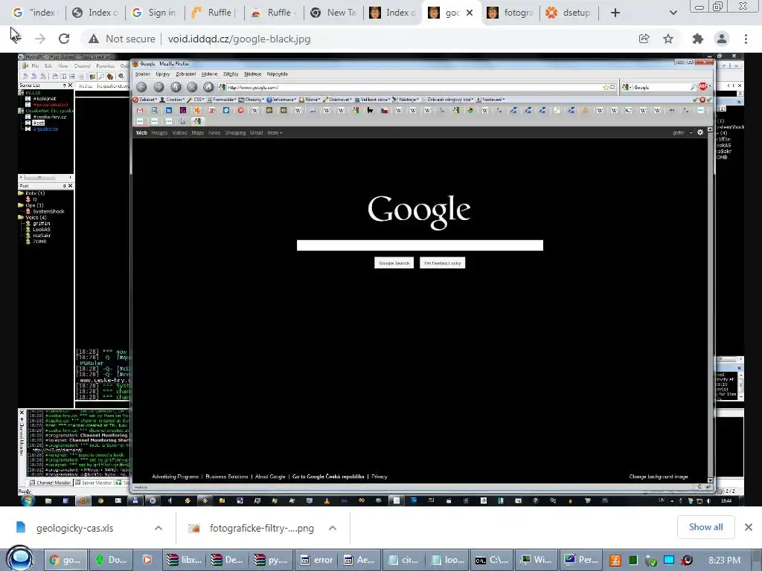Open the 'py...' WinRAR taskbar item
Screen dimensions: 762x571
click(x=272, y=560)
